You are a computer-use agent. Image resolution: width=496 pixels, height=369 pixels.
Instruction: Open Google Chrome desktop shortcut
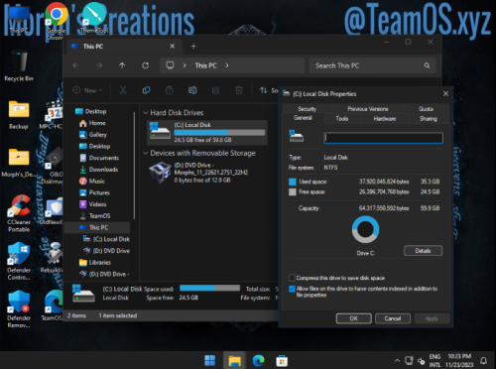57,22
